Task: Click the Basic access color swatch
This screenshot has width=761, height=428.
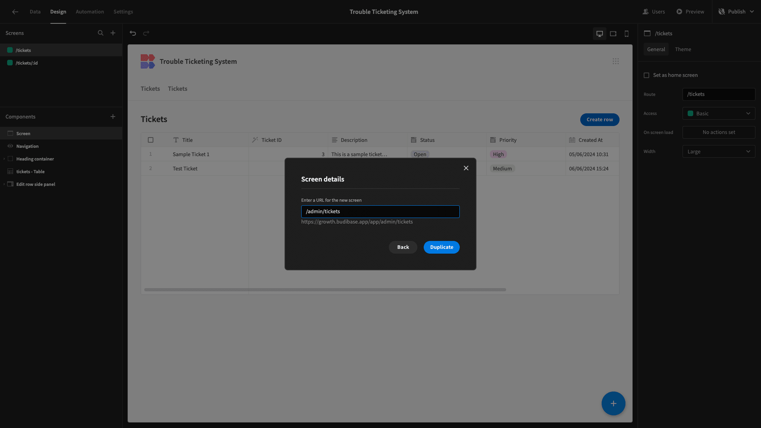Action: point(690,113)
